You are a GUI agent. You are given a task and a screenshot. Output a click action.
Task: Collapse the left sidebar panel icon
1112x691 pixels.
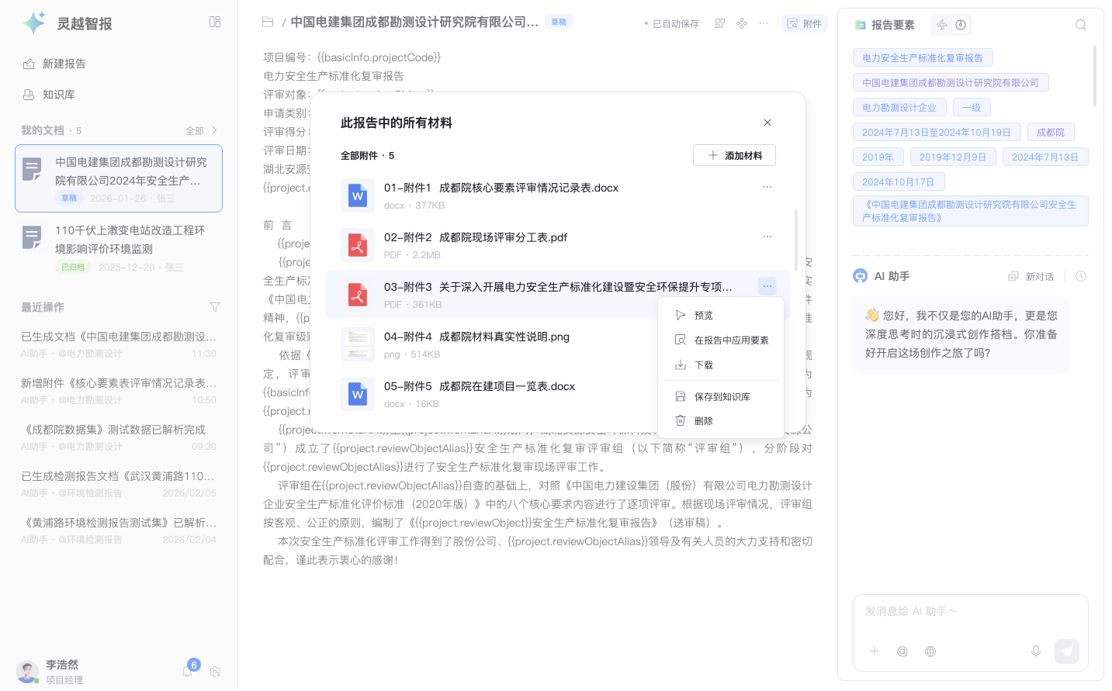pos(215,22)
